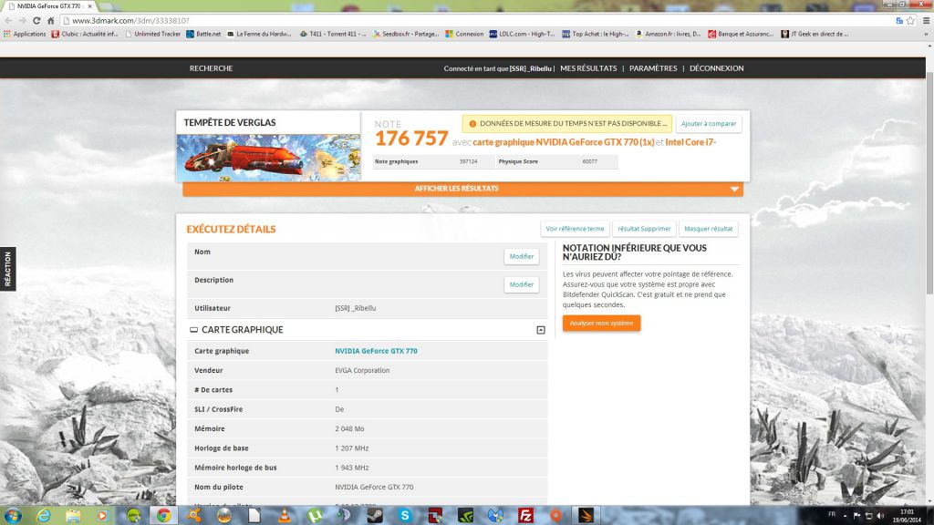934x525 pixels.
Task: Click the Chrome reload page icon
Action: click(x=36, y=20)
